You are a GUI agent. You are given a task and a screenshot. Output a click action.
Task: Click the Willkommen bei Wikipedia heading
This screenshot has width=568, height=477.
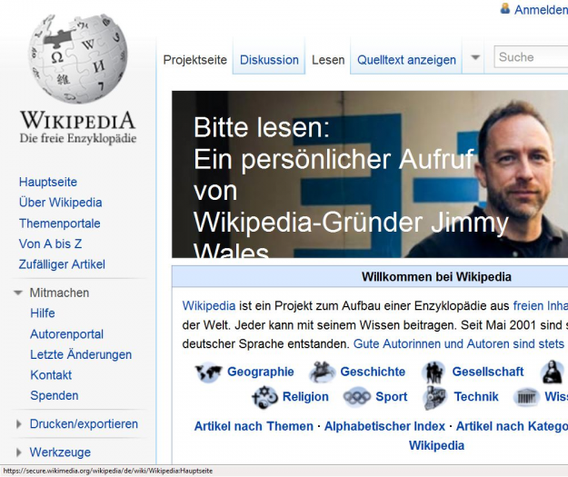436,277
